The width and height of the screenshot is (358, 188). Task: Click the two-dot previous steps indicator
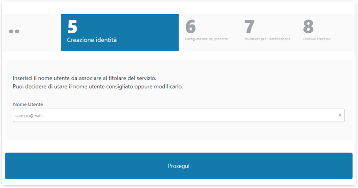[x=14, y=31]
